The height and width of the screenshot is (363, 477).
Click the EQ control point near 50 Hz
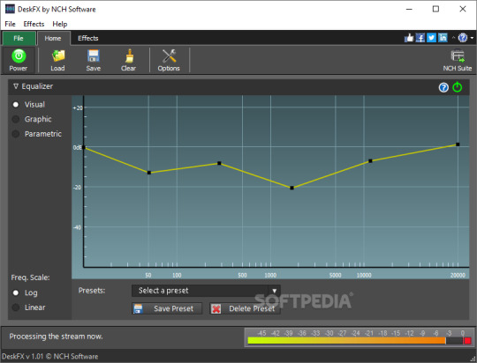[149, 173]
